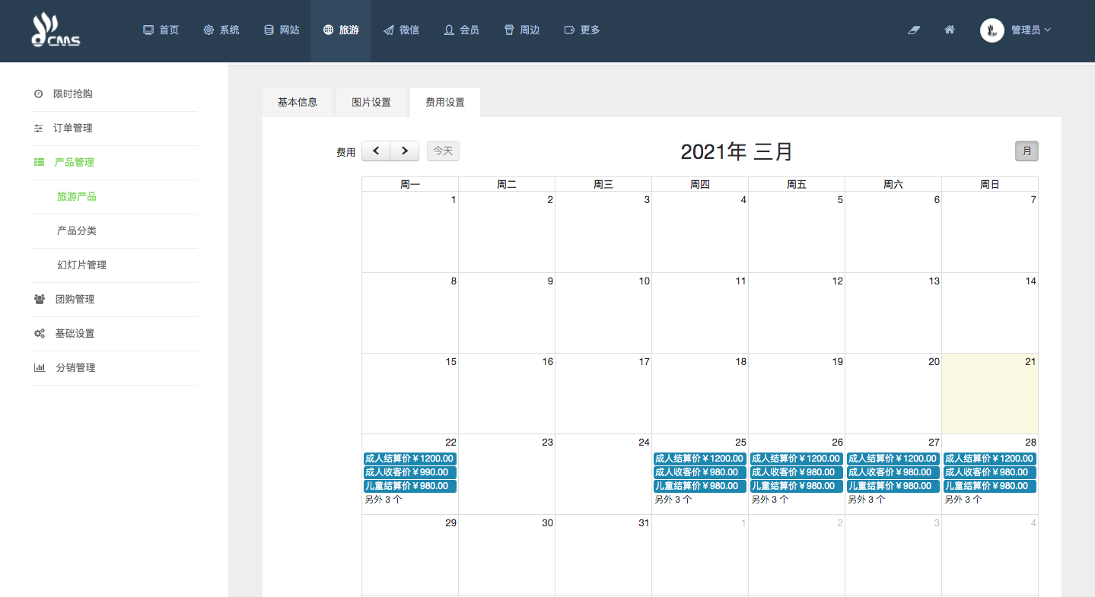Click the eraser icon in the top bar
The image size is (1095, 597).
tap(914, 30)
